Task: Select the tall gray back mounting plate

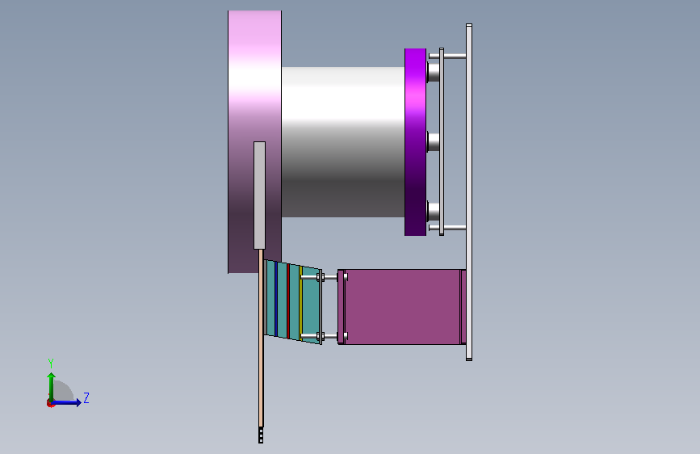Action: [469, 192]
